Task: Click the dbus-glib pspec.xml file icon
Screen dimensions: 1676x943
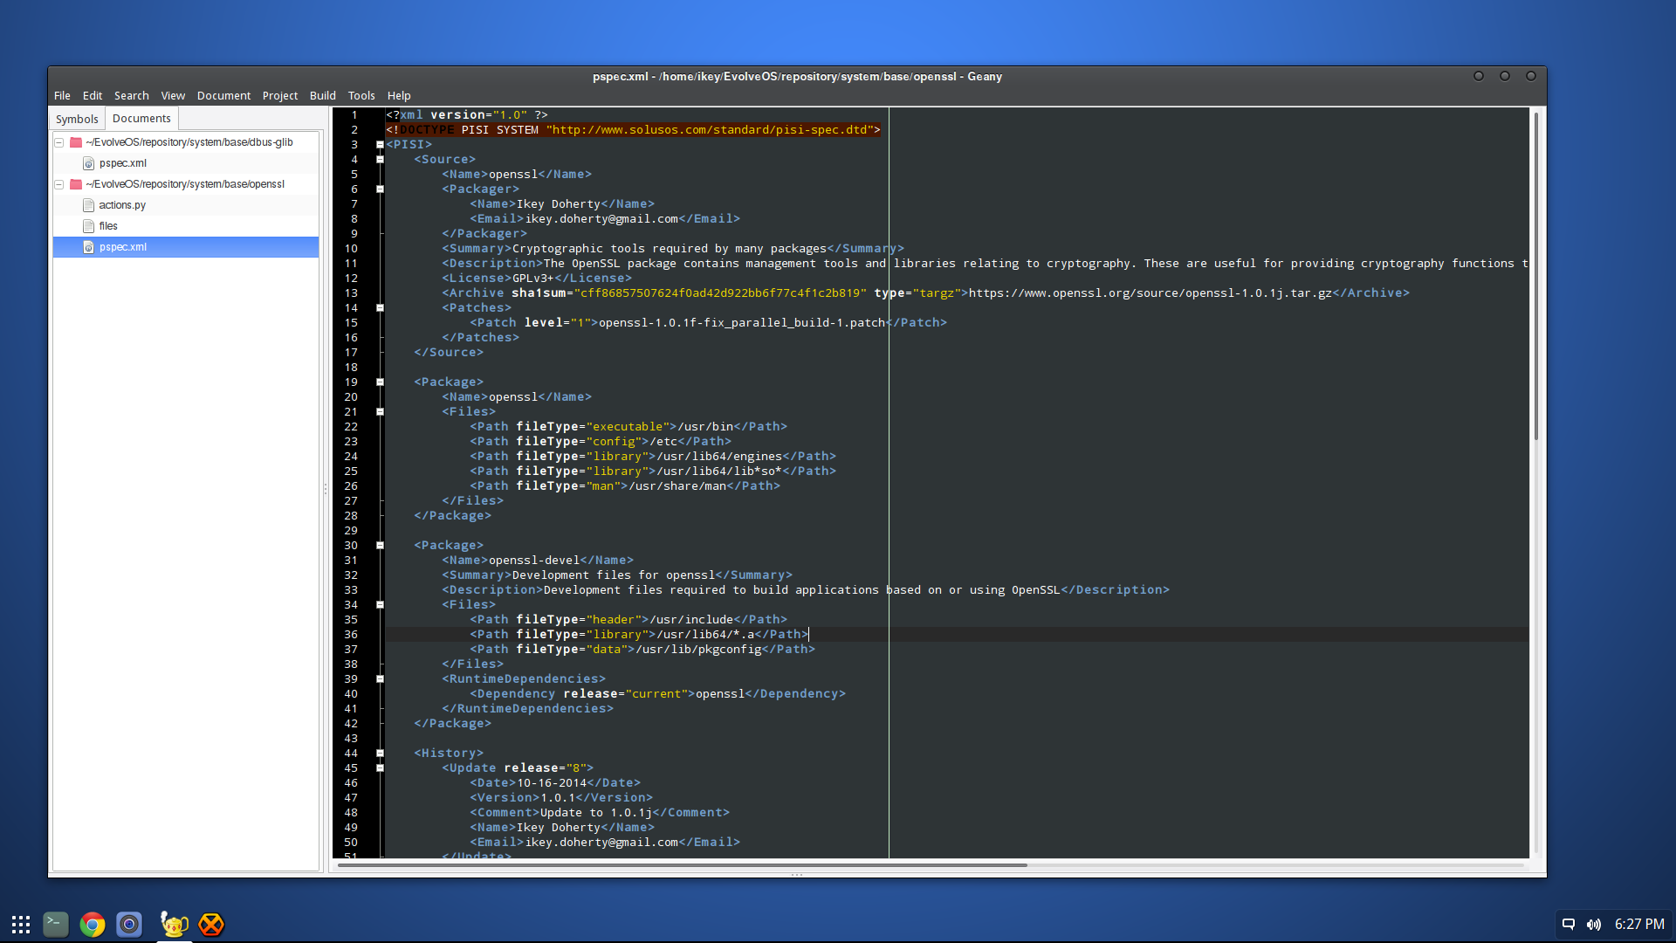Action: point(88,163)
